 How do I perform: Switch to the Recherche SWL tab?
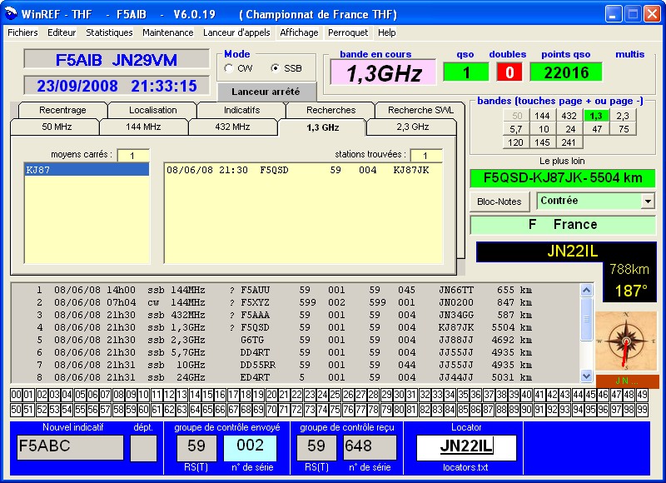pos(420,110)
